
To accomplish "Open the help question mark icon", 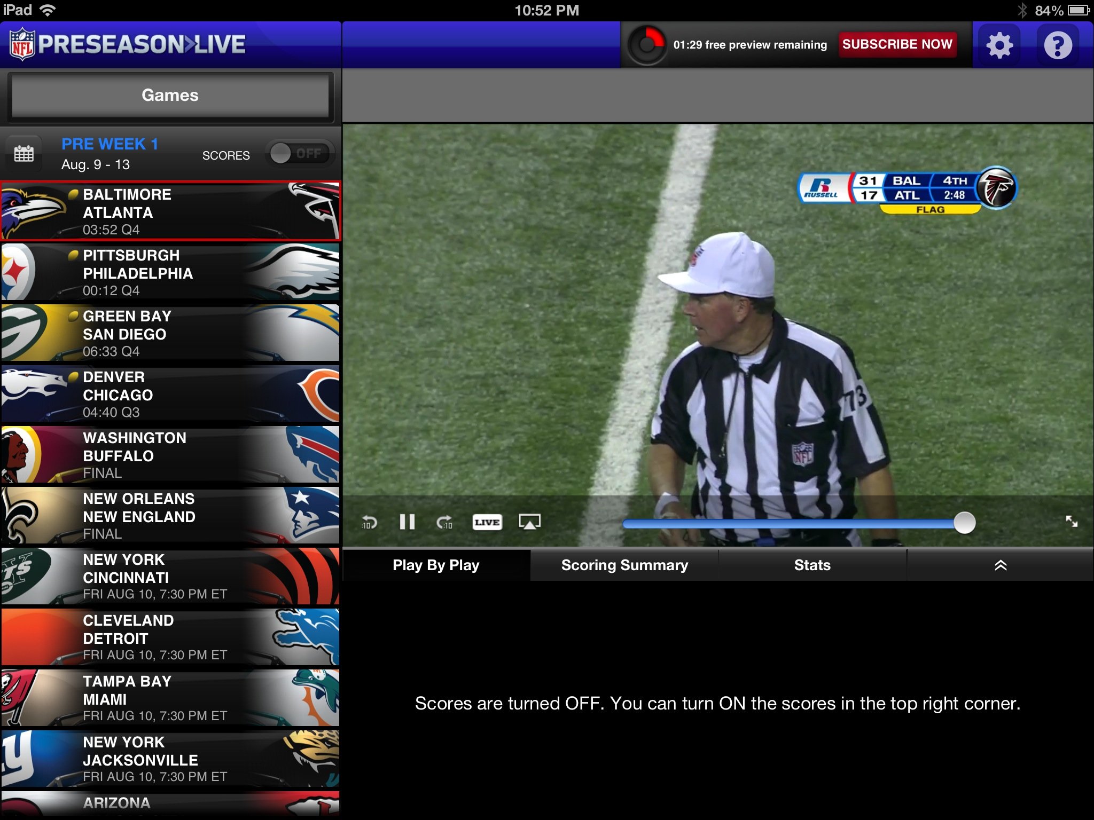I will 1058,45.
